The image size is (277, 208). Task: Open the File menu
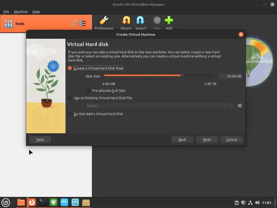click(6, 12)
